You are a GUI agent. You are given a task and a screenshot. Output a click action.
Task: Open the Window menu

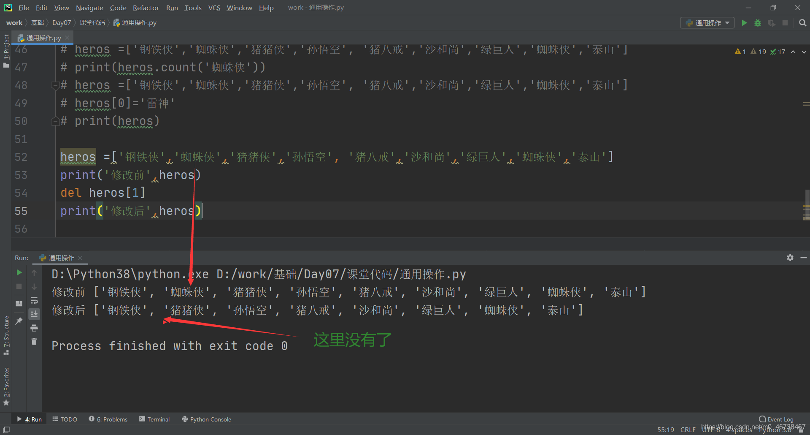pos(239,8)
